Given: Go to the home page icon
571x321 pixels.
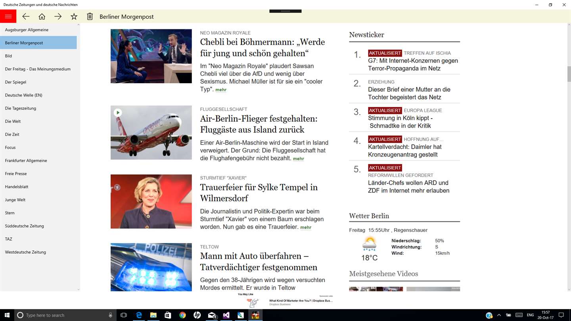Looking at the screenshot, I should point(42,16).
